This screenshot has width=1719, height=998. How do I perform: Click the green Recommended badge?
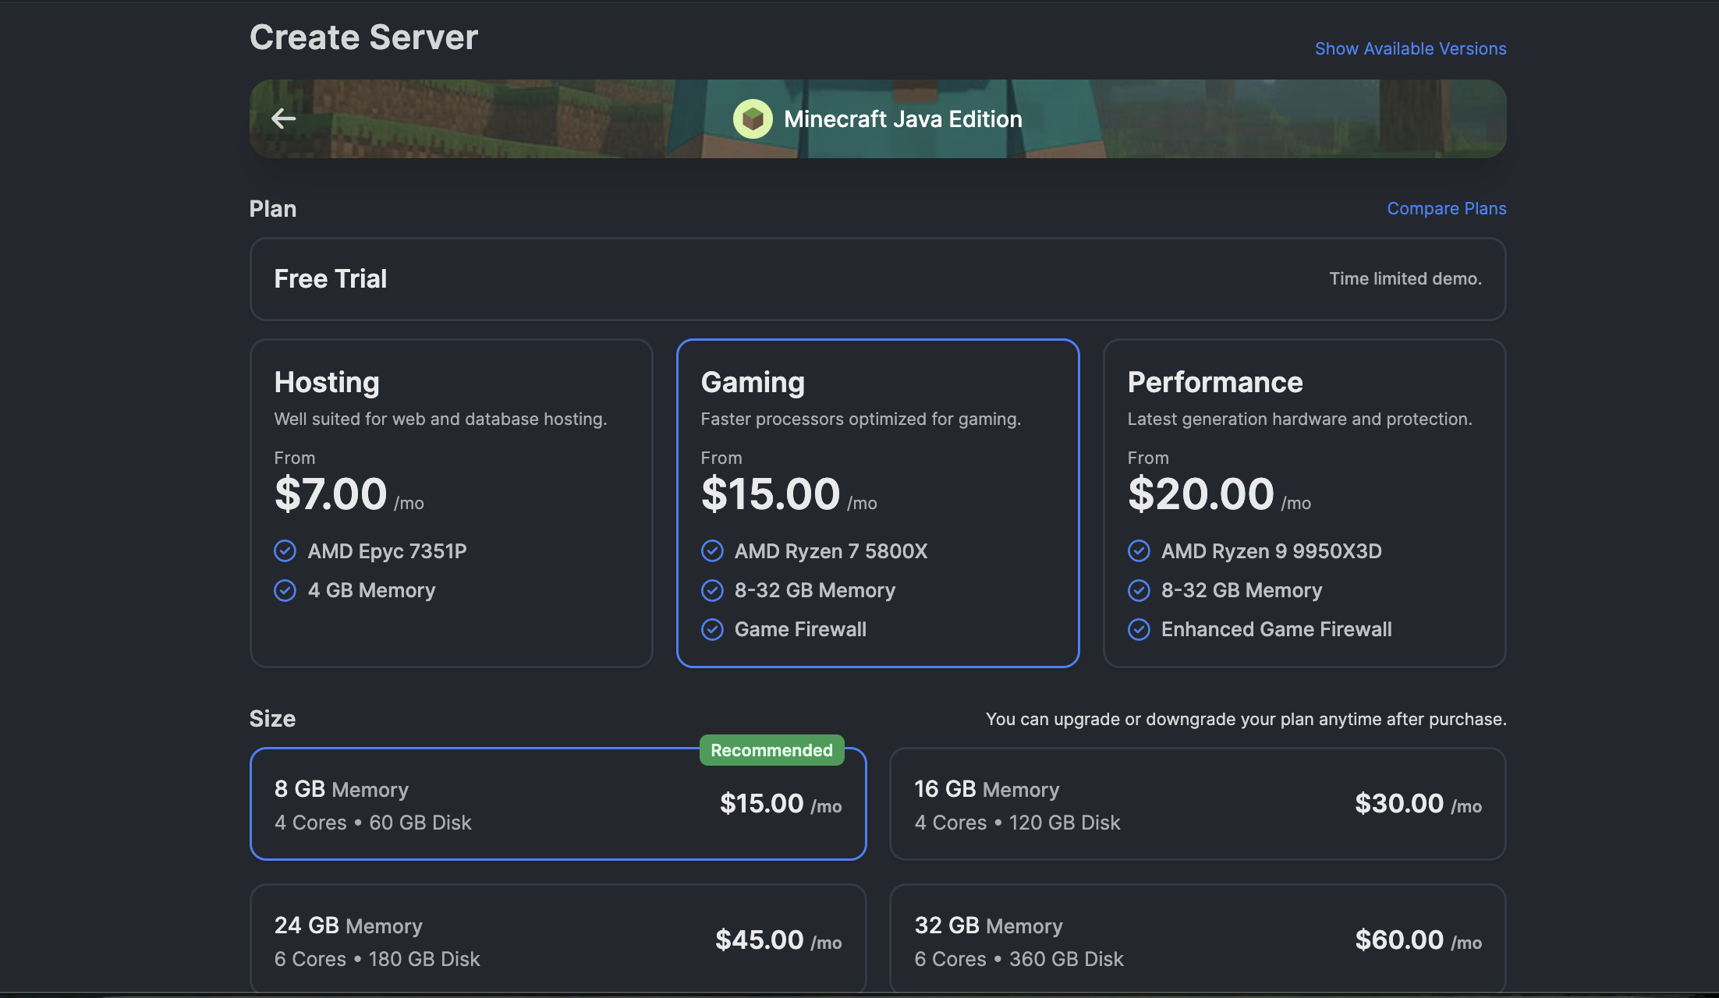(x=771, y=750)
